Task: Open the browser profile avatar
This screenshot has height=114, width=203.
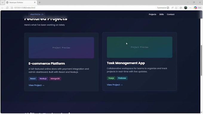Action: (186, 8)
